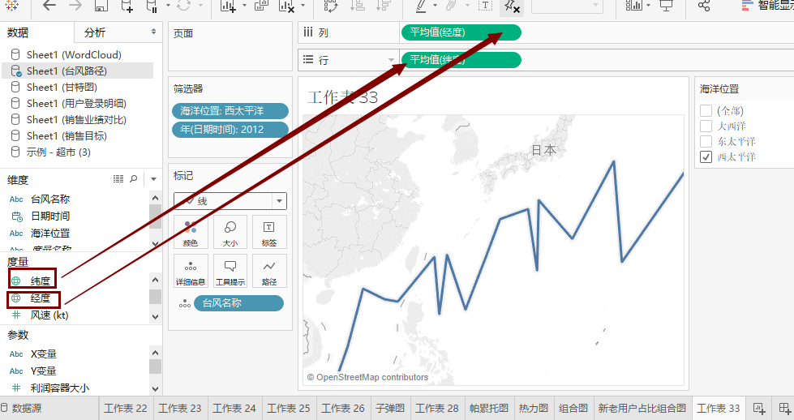Viewport: 794px width, 420px height.
Task: Select the 年(日期时间): 2012 filter pill
Action: click(230, 130)
